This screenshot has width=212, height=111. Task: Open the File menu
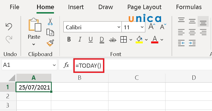pyautogui.click(x=14, y=7)
